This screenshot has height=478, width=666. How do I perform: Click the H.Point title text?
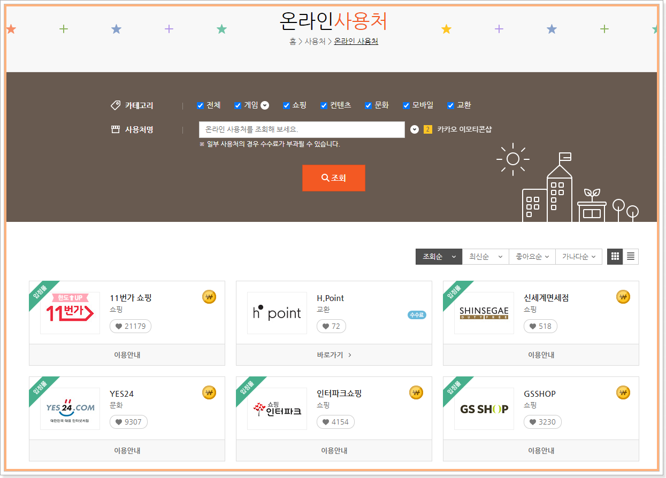pyautogui.click(x=331, y=298)
